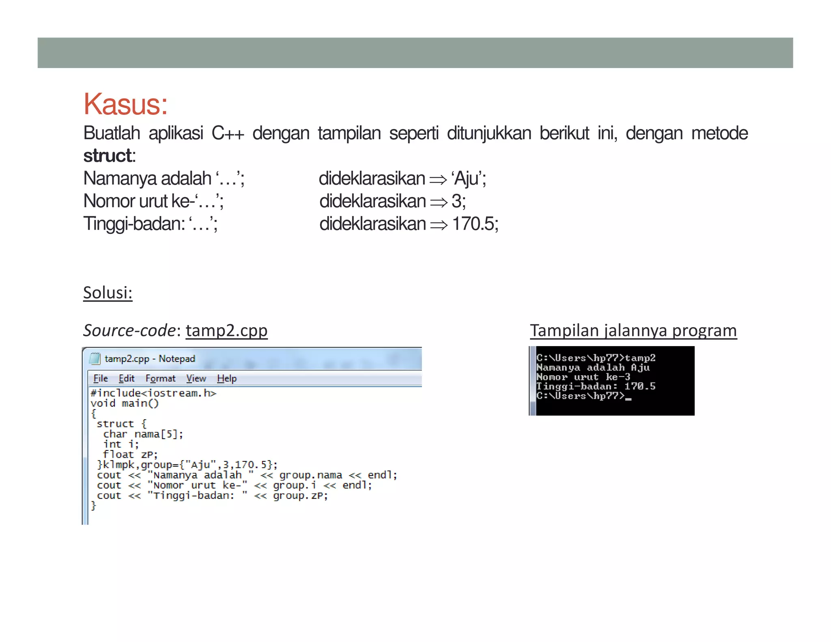Viewport: 831px width, 642px height.
Task: Click the '}klmpk,group={"Aju",3,170.5};' line
Action: (x=187, y=465)
